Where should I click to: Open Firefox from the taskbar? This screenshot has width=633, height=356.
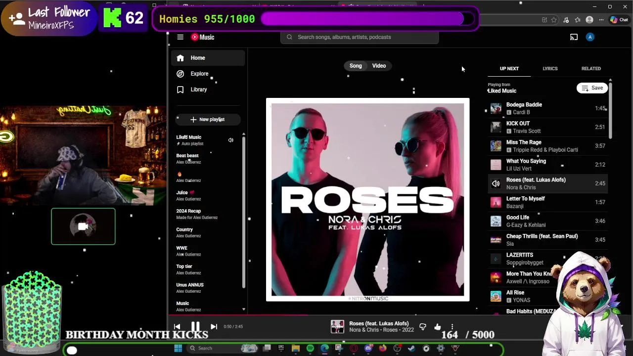[x=383, y=348]
